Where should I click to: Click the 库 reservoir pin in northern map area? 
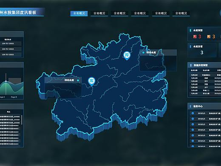click(x=127, y=56)
